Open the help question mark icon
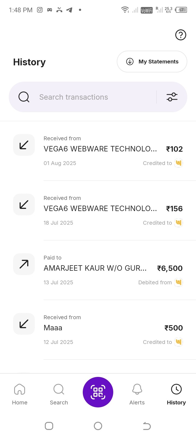Screen dimensions: 196x439 [x=180, y=35]
